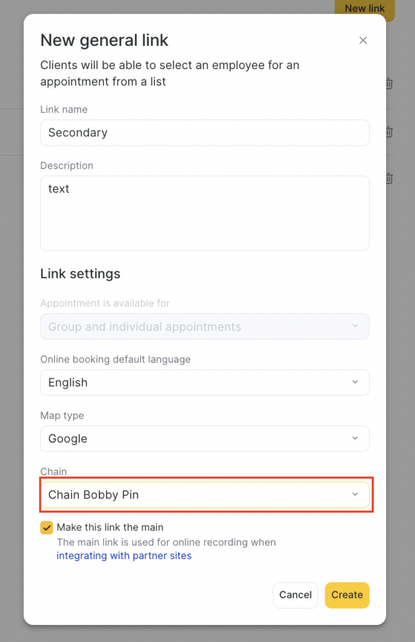This screenshot has height=642, width=415.
Task: Click the "Make this link the main" label text
Action: [x=110, y=527]
